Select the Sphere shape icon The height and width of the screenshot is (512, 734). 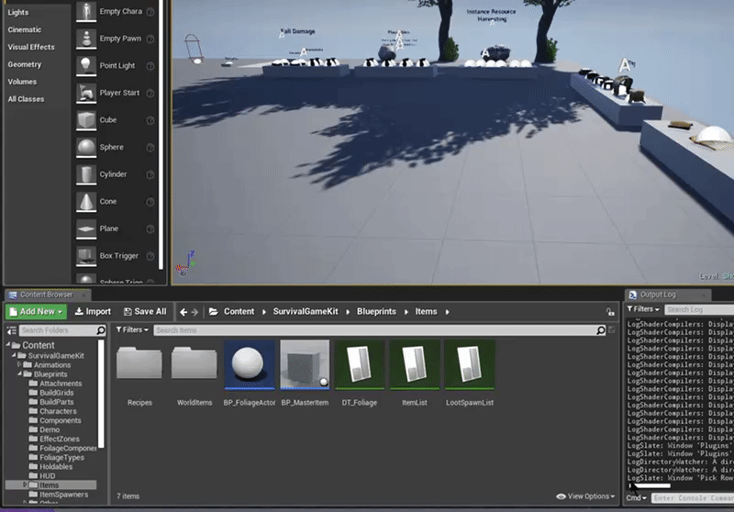coord(86,148)
